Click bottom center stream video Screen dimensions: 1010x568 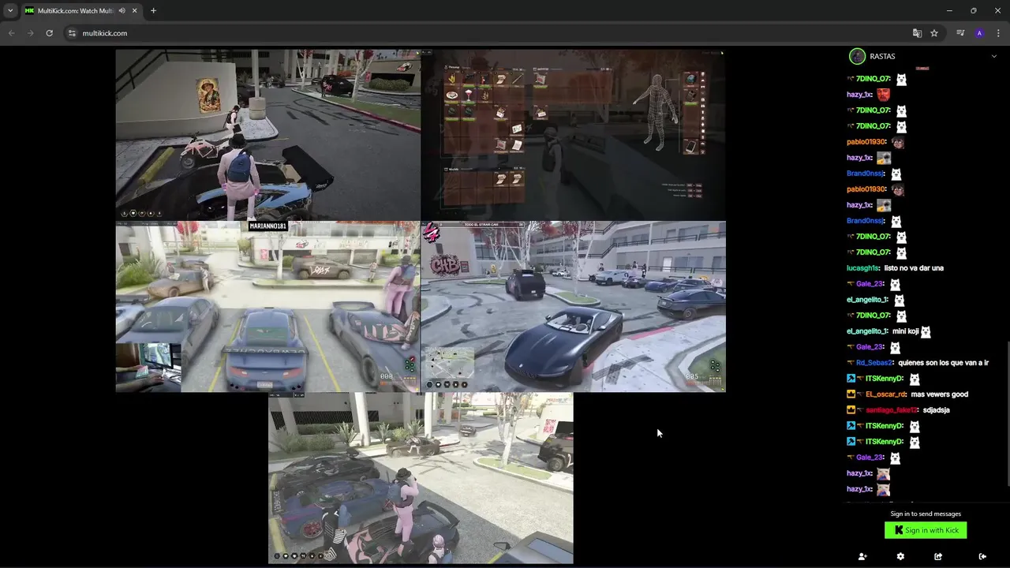point(421,478)
